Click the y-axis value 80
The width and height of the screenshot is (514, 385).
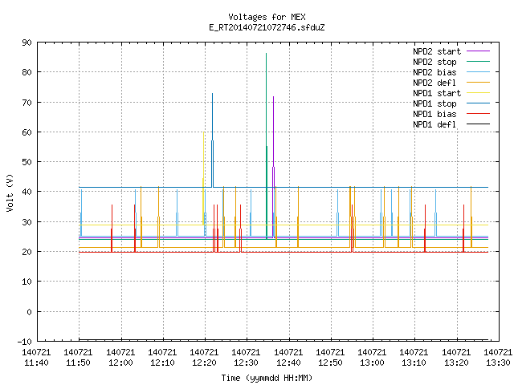point(27,72)
